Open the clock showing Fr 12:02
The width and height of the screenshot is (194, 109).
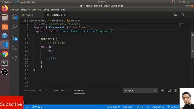click(102, 2)
